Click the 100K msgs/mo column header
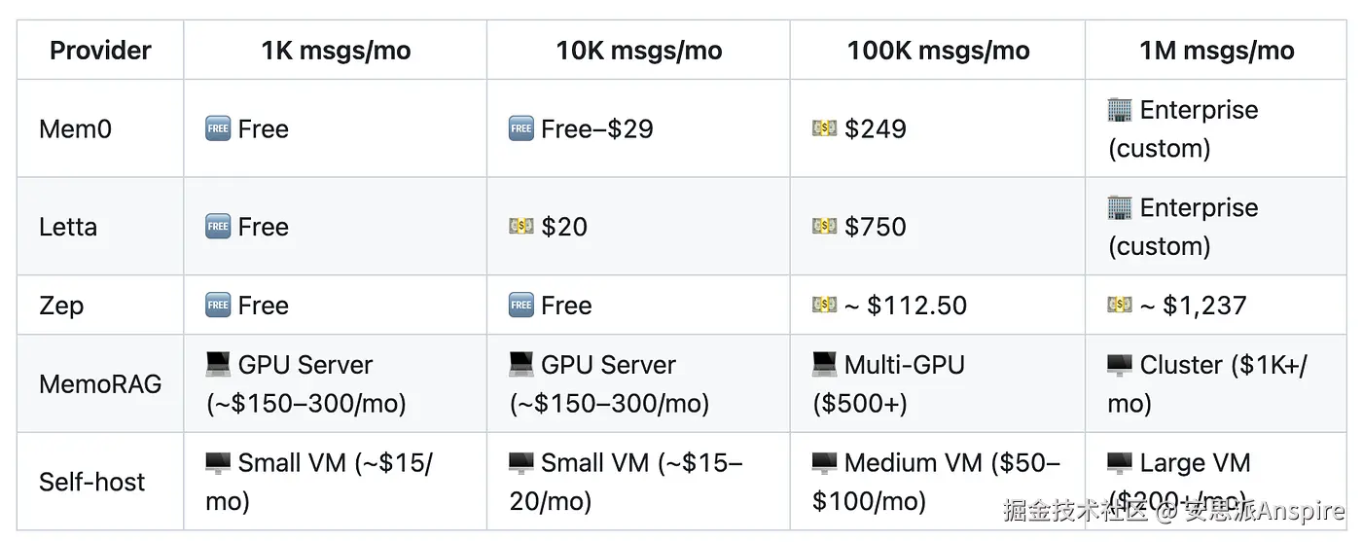Viewport: 1362px width, 542px height. pyautogui.click(x=938, y=51)
